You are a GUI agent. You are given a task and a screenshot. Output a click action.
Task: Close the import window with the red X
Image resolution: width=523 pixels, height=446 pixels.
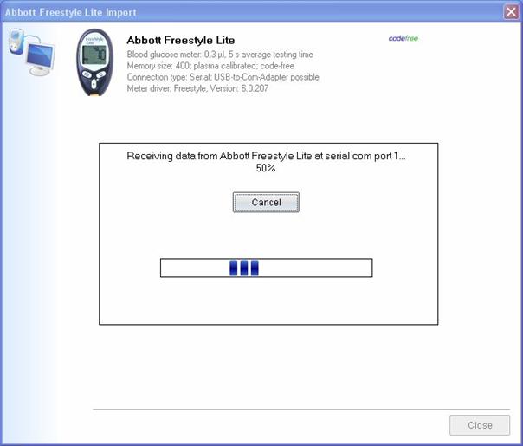511,12
